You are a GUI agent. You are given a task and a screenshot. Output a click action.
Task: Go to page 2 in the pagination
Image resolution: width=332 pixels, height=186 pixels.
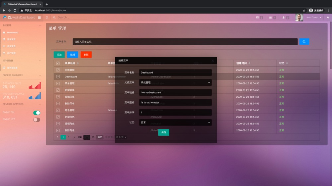68,137
